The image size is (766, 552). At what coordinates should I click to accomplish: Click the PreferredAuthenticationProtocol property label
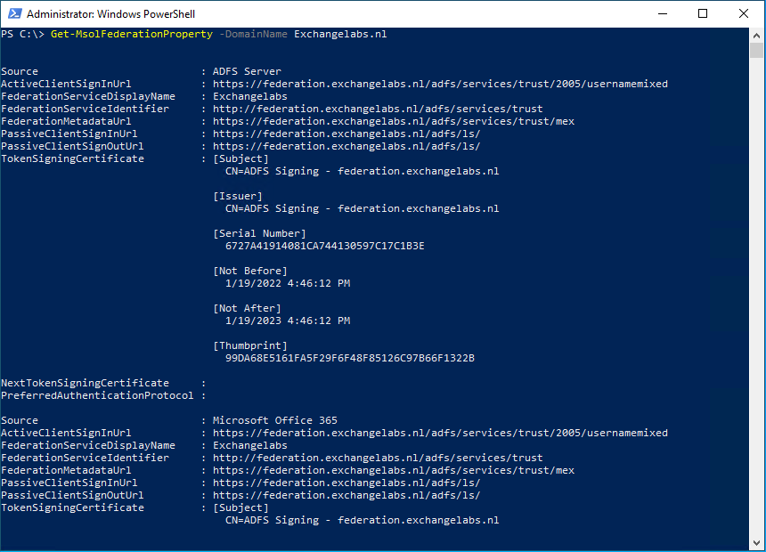coord(97,395)
